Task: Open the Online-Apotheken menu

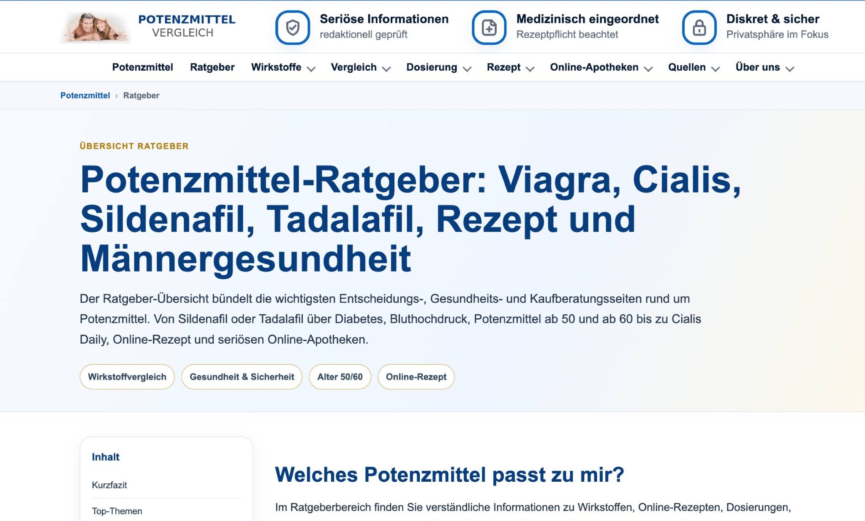Action: tap(594, 68)
